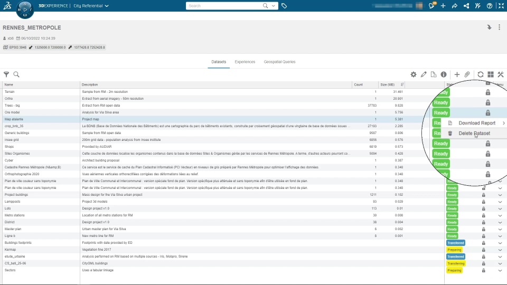Viewport: 507px width, 285px height.
Task: Show dataset information icon
Action: point(444,74)
